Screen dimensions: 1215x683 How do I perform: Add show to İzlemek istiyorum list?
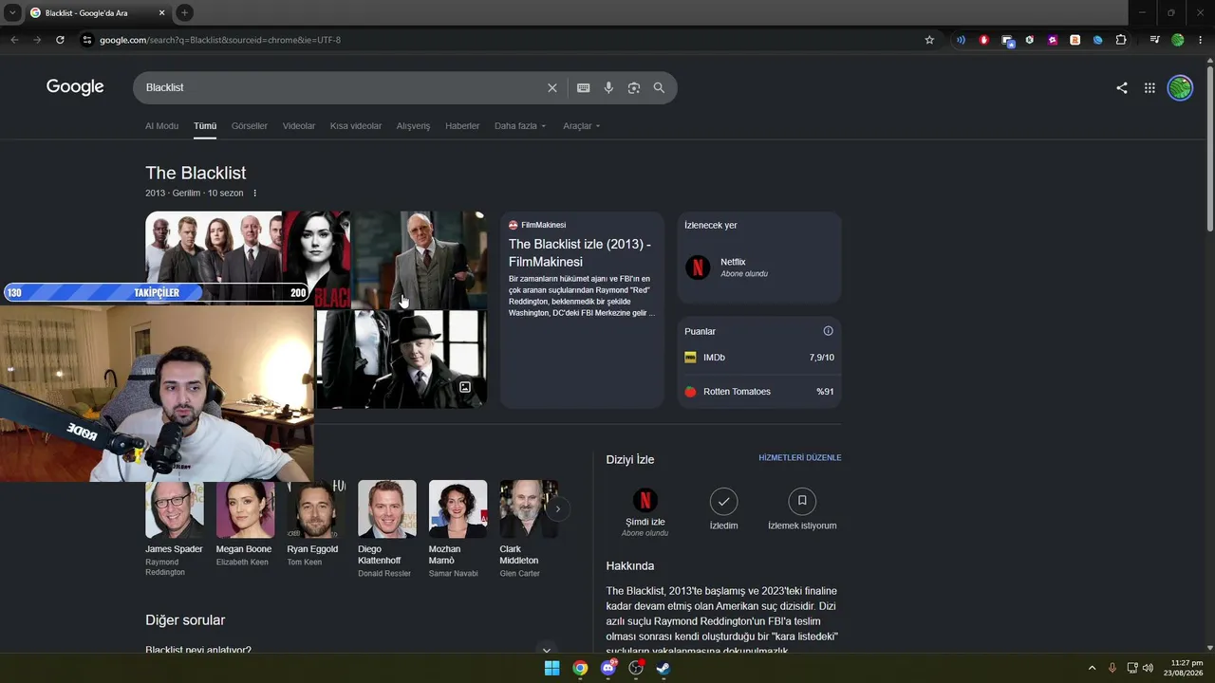(802, 508)
